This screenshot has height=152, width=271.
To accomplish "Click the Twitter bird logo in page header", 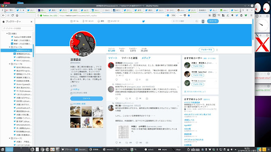I will [143, 21].
